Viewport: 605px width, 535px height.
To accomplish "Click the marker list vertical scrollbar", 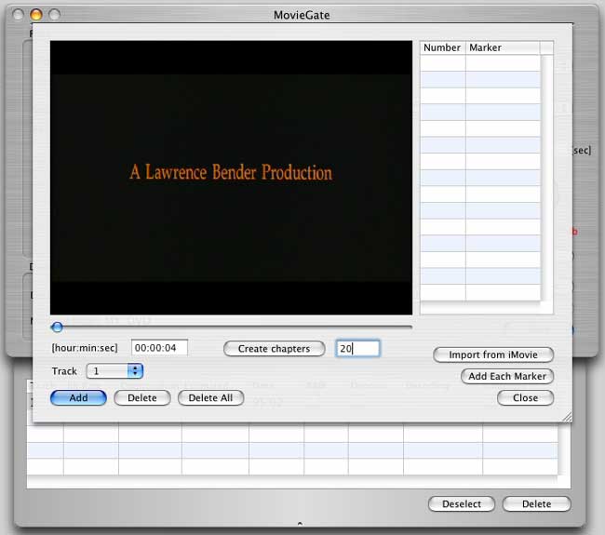I will (547, 177).
